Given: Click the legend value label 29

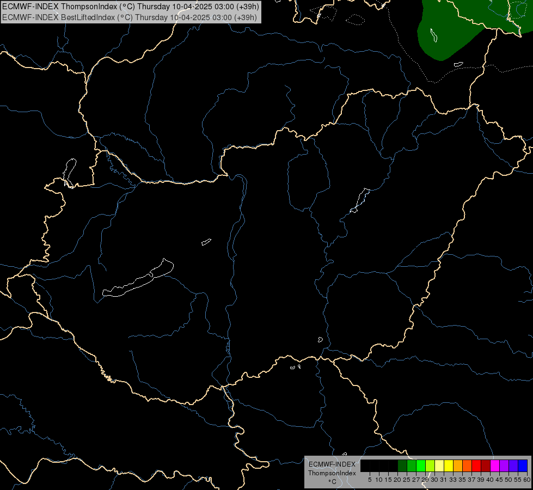Looking at the screenshot, I should 425,480.
